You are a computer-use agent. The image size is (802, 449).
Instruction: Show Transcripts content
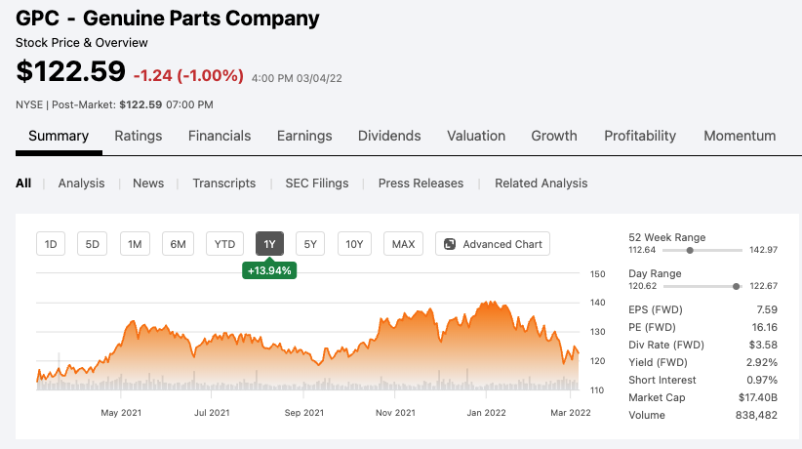[x=224, y=184]
